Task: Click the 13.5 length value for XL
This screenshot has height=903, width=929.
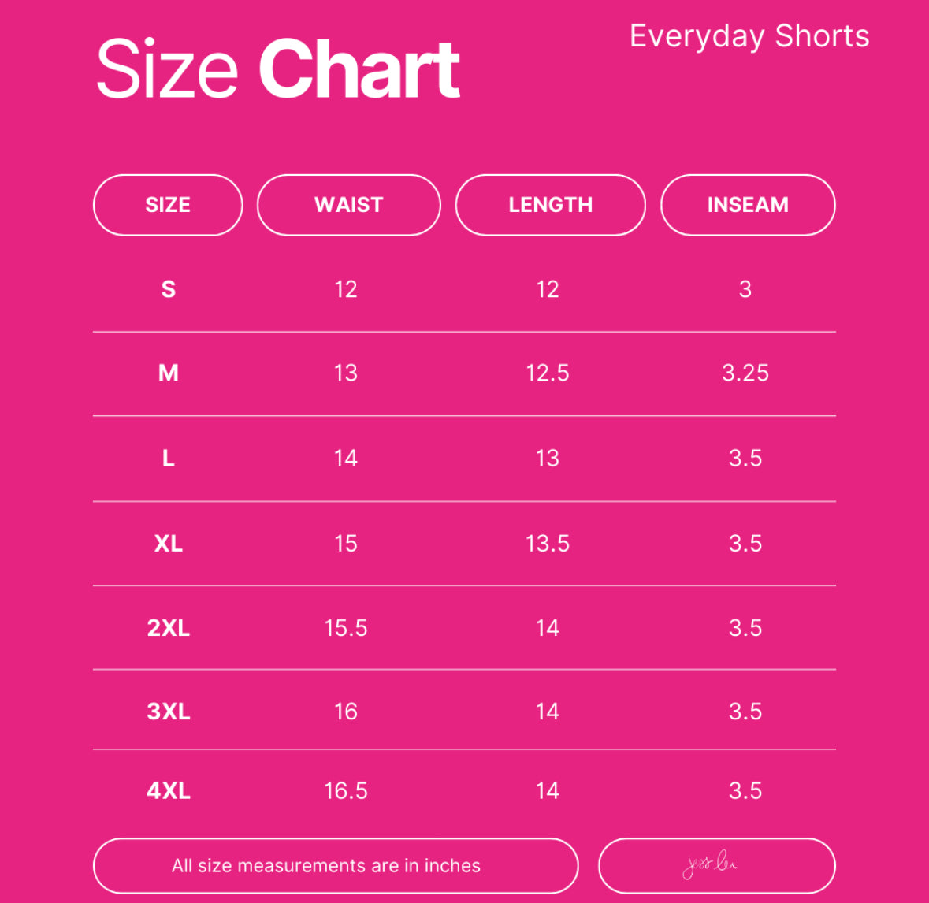Action: (548, 544)
